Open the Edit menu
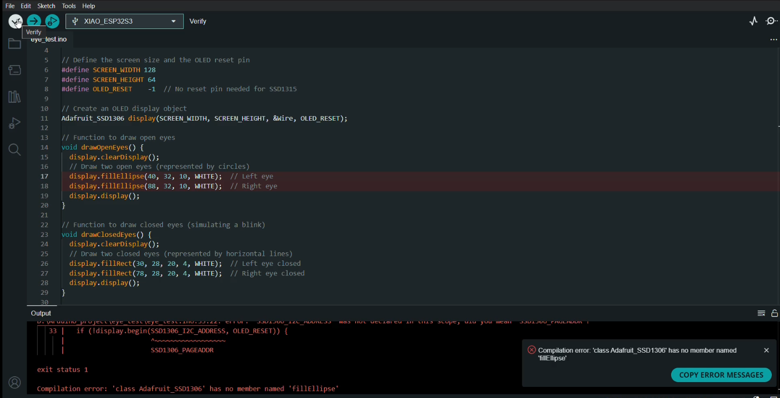This screenshot has width=780, height=398. [x=26, y=6]
